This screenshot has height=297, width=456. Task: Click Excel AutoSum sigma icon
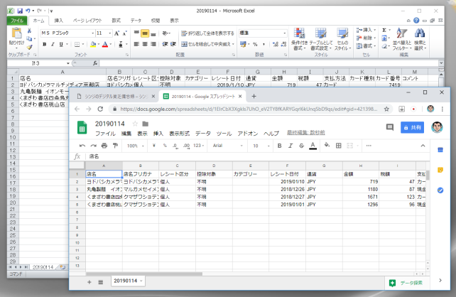pos(384,30)
